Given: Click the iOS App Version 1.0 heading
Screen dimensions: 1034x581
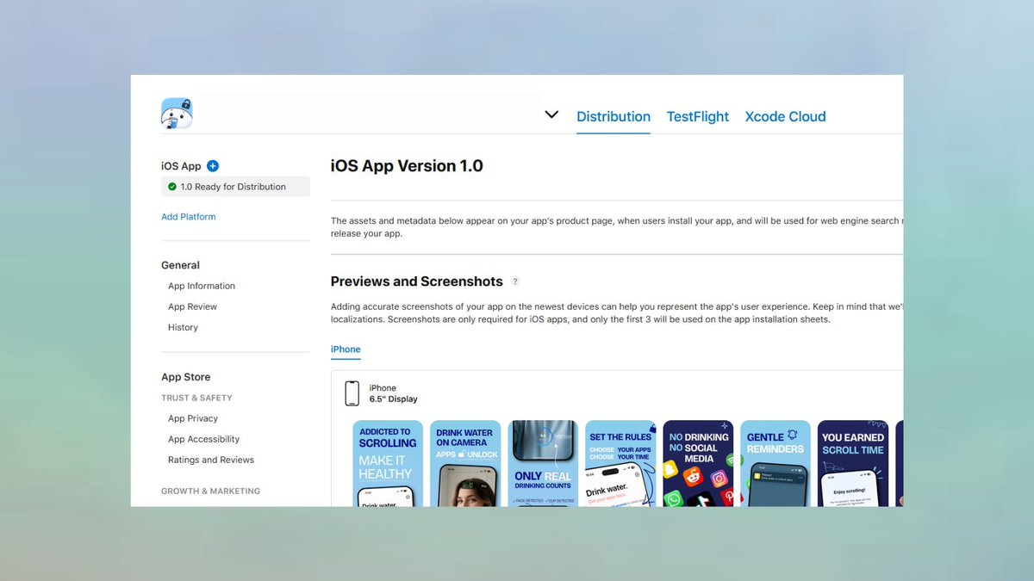Looking at the screenshot, I should coord(407,166).
